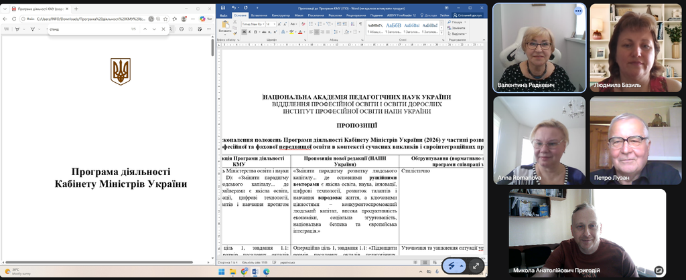Select the 1 Абзац style in gallery
Screen dimensions: 686x280
375,27
